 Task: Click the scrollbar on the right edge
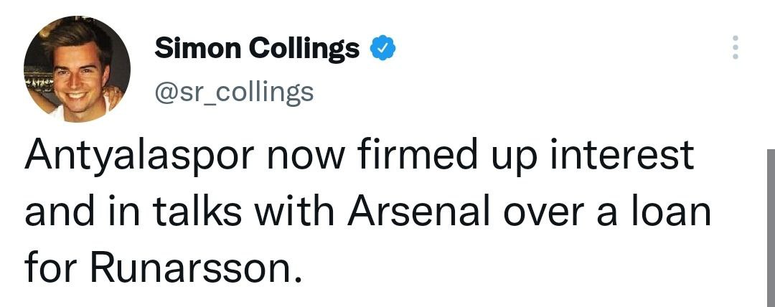(771, 222)
